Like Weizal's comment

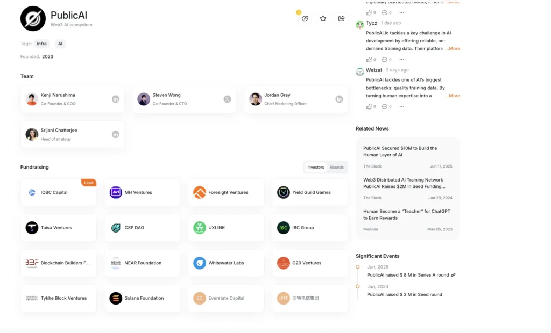click(369, 106)
